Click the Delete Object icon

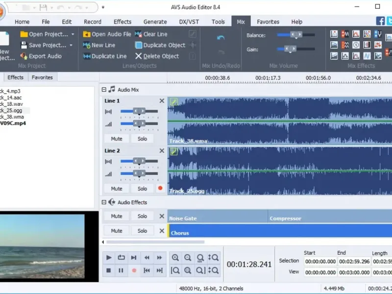pyautogui.click(x=138, y=56)
